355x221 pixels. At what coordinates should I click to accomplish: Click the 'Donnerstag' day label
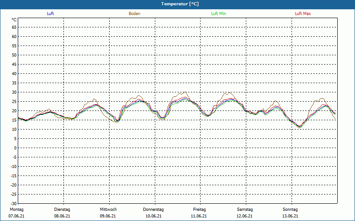pos(153,210)
